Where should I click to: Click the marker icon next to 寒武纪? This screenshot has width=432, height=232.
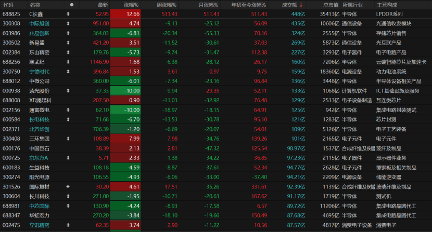[x=68, y=62]
